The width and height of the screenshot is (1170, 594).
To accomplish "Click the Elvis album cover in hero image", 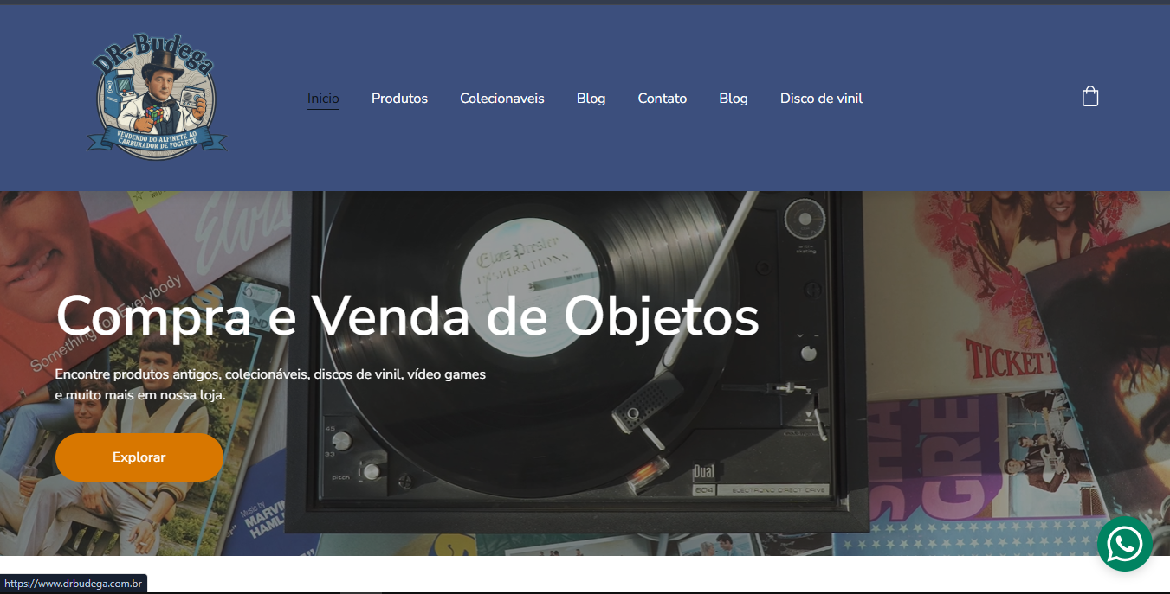I will pos(234,233).
